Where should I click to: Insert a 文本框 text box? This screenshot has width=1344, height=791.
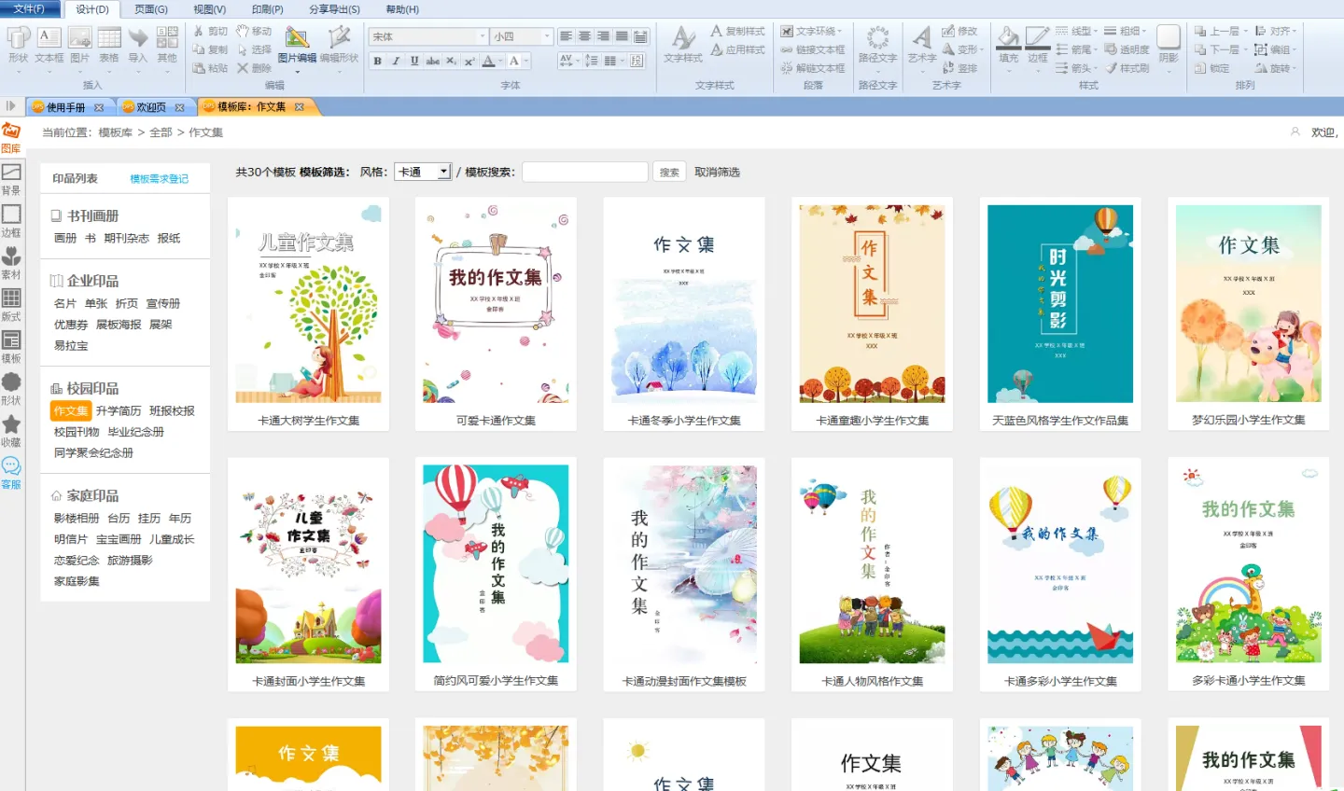pos(49,44)
